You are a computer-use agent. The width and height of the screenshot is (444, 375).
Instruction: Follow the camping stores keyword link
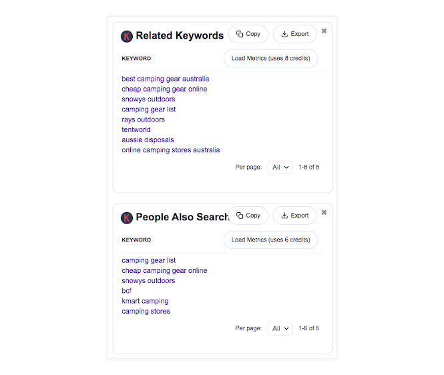click(x=146, y=311)
